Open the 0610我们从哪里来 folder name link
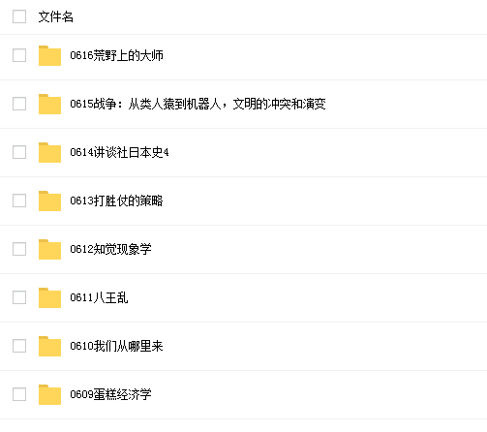This screenshot has height=432, width=487. (x=116, y=346)
